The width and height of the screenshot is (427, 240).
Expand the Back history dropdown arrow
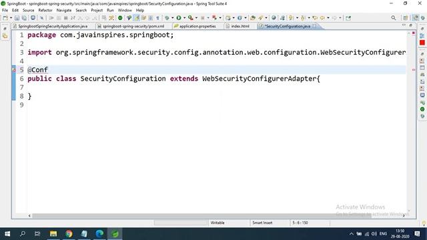click(328, 18)
